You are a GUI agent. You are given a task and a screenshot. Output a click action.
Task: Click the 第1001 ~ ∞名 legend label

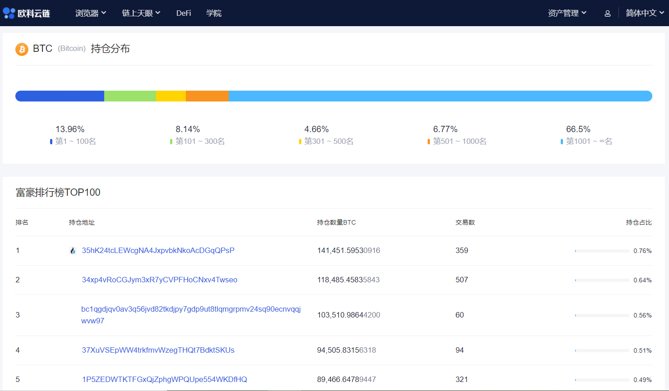coord(589,141)
